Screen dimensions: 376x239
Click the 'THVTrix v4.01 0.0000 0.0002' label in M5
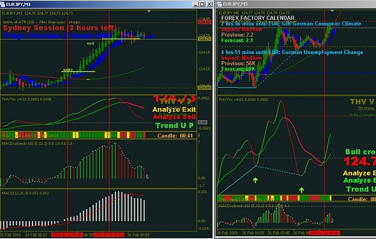click(x=244, y=100)
